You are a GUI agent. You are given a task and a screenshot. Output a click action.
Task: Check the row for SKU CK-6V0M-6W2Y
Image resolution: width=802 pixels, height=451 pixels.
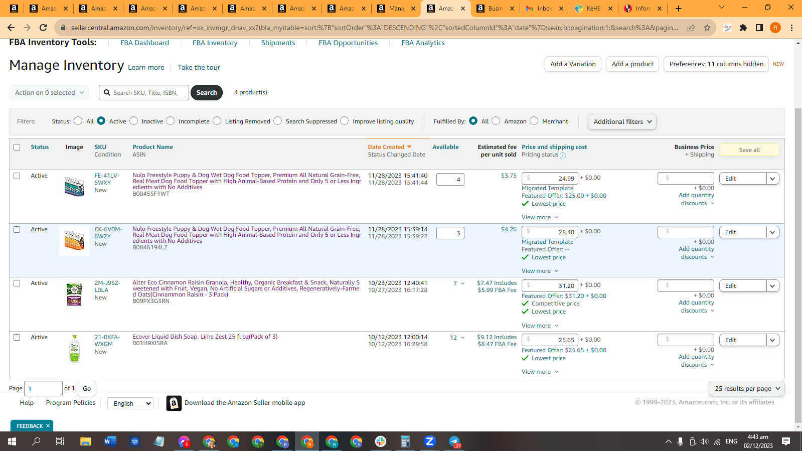pyautogui.click(x=17, y=229)
